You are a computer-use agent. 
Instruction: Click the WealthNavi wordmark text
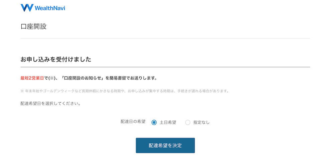pyautogui.click(x=50, y=8)
